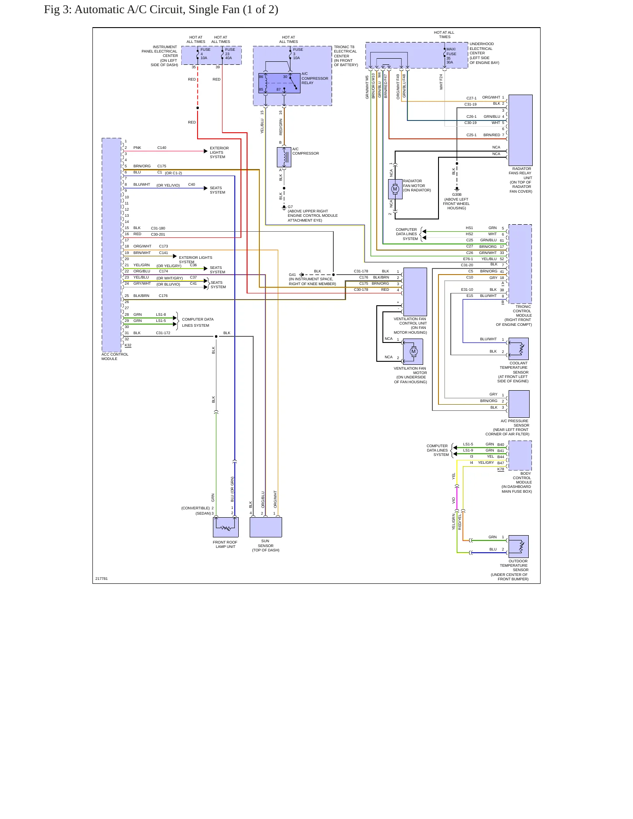Screen dimensions: 633x819
Task: Click the 'PNK' wire label at pin 2
Action: point(137,148)
